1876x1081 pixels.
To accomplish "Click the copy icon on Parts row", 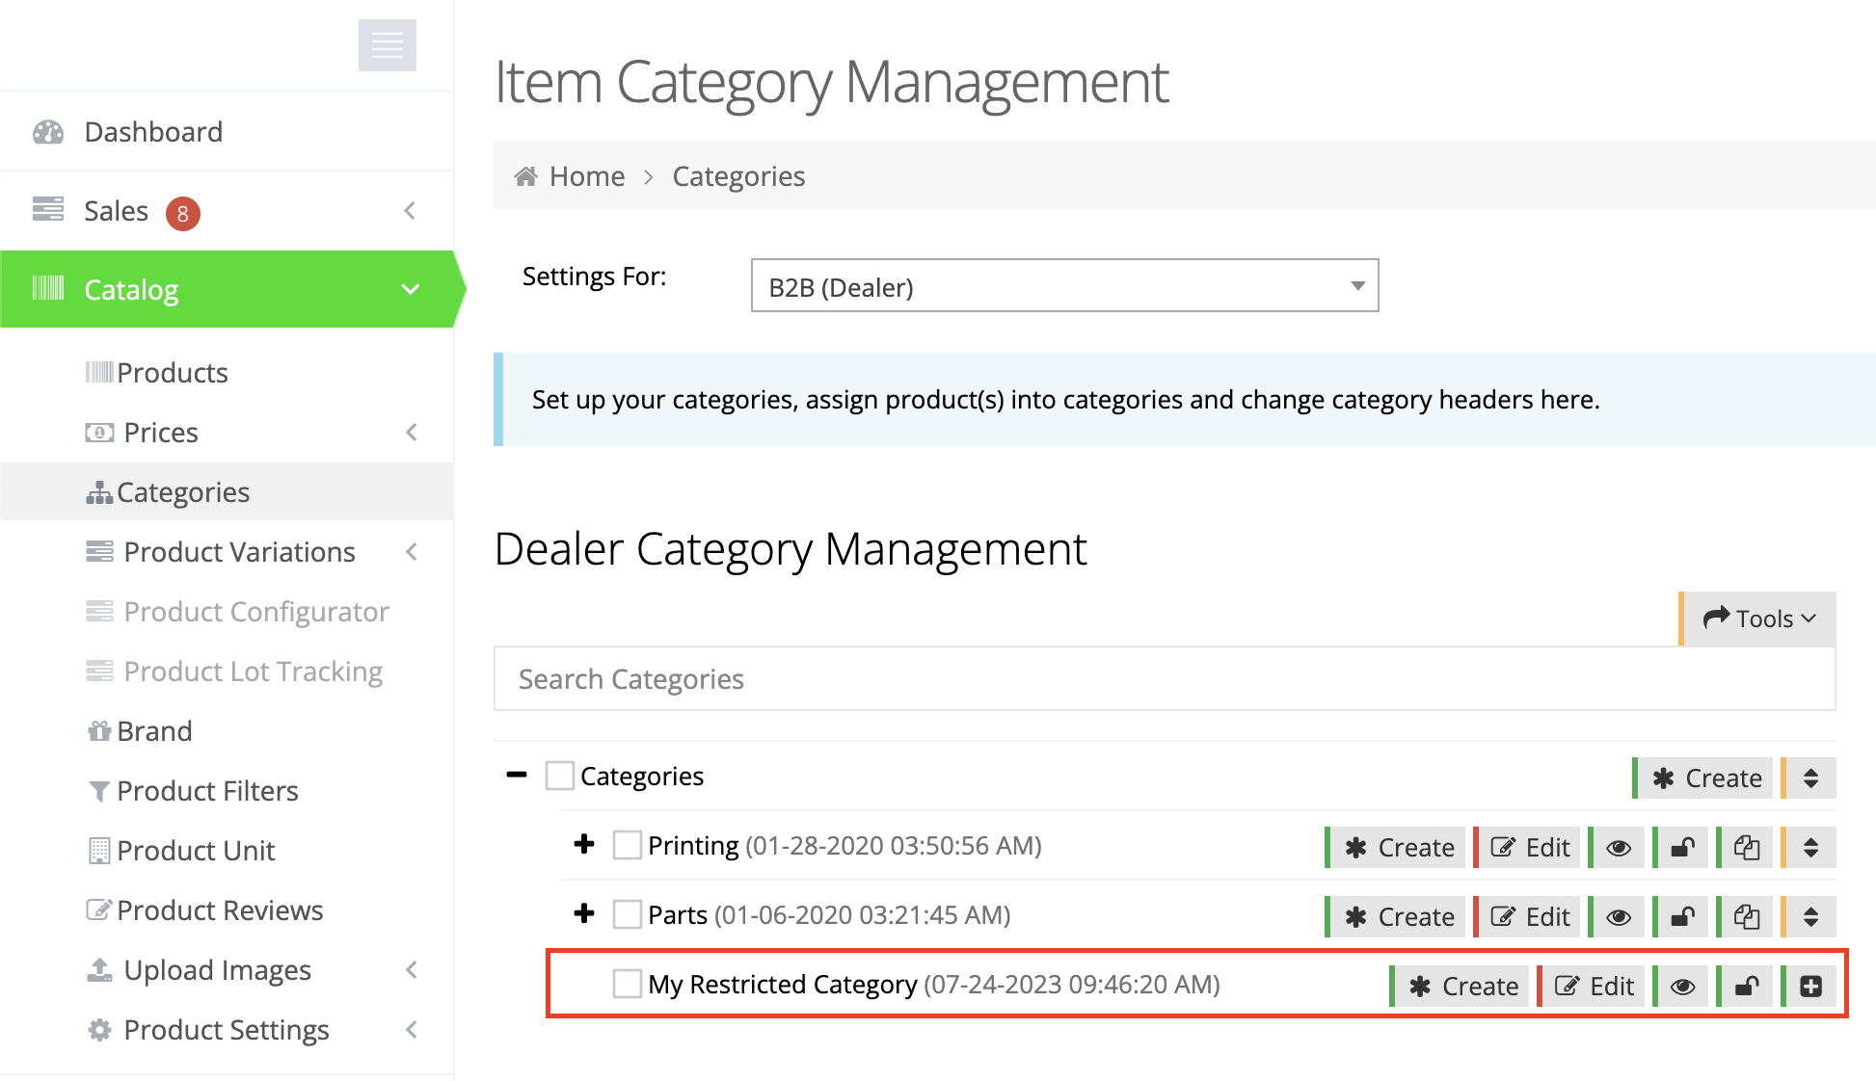I will coord(1746,917).
